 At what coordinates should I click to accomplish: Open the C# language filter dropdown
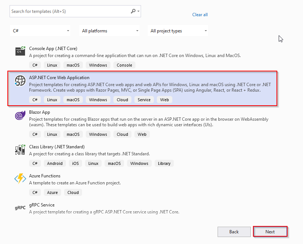coord(41,31)
